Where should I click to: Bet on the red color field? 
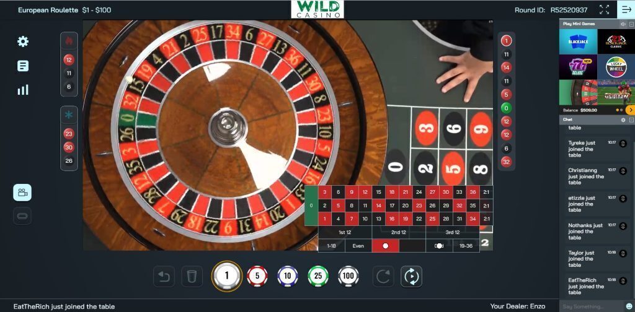pos(385,246)
